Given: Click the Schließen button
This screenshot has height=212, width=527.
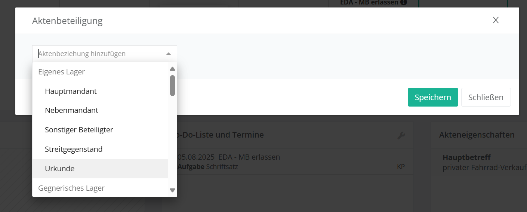Looking at the screenshot, I should point(486,98).
